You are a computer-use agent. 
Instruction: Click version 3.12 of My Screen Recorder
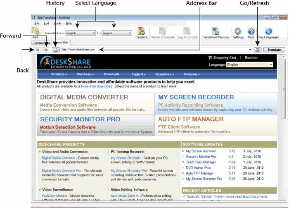(232, 151)
